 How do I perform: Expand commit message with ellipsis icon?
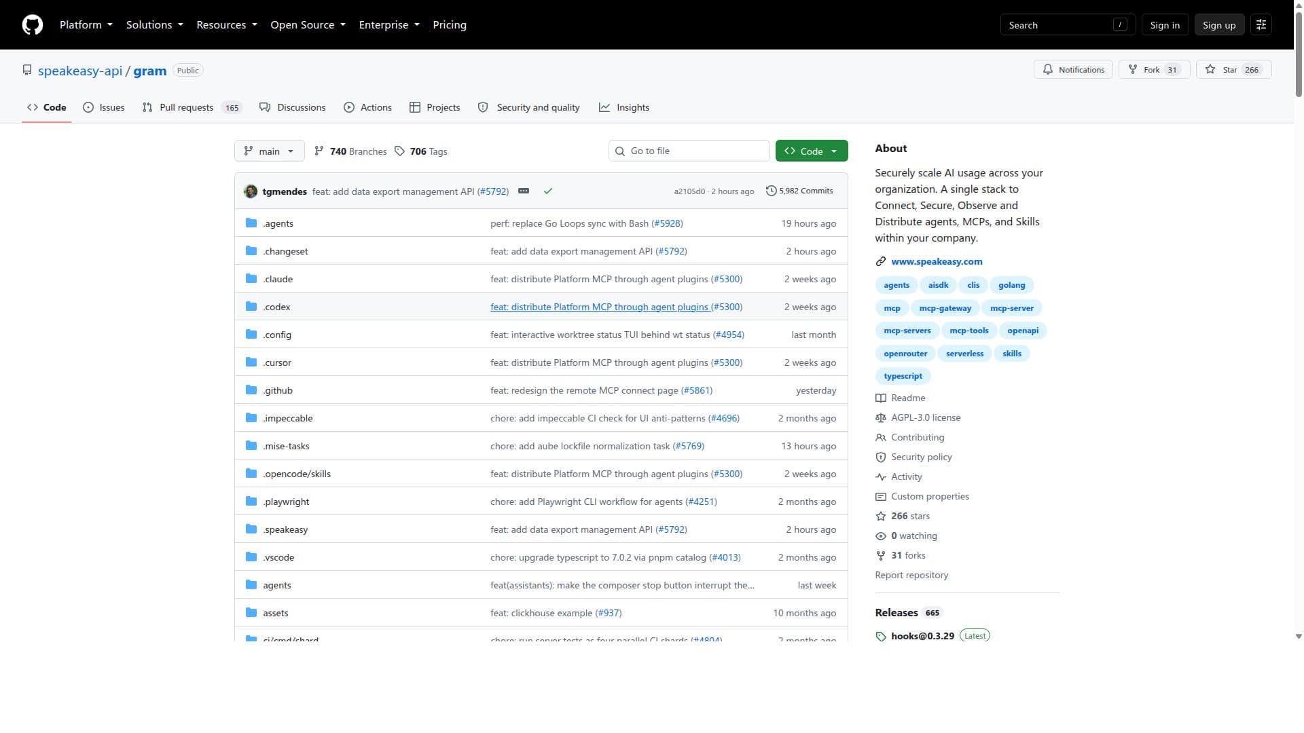click(x=524, y=191)
